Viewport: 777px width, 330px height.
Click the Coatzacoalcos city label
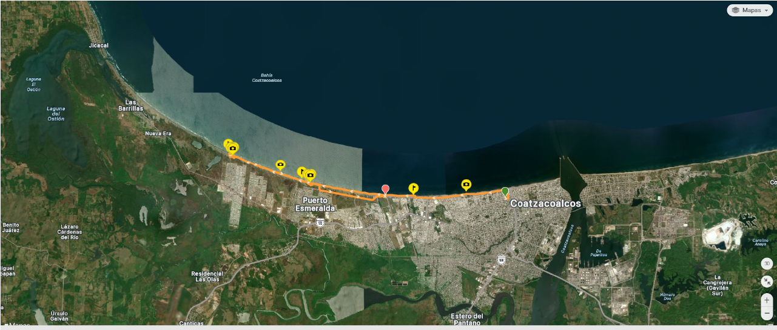tap(545, 203)
